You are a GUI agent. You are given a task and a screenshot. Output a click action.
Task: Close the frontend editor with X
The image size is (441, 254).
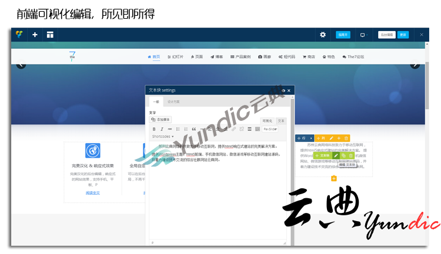tap(422, 35)
